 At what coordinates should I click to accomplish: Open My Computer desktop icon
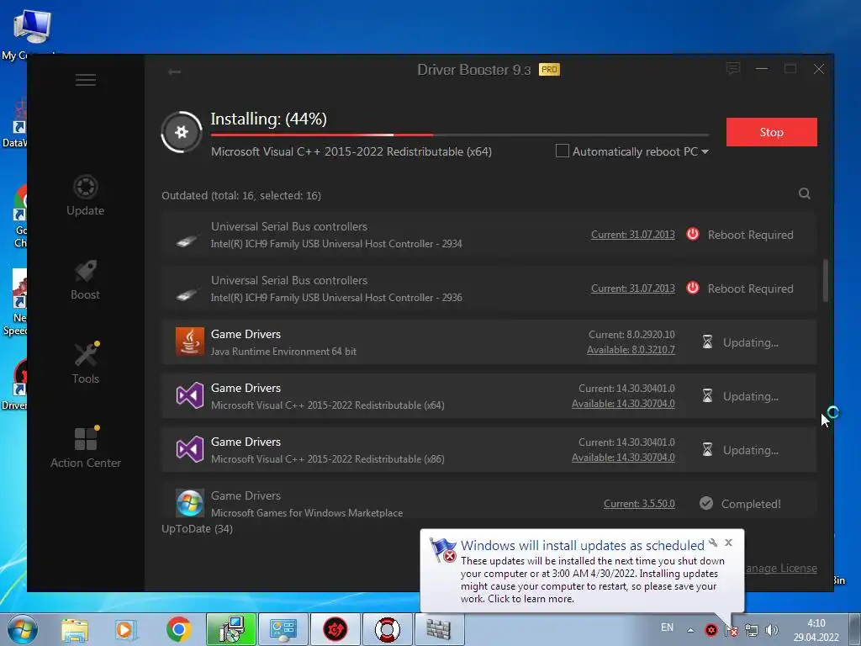(x=31, y=34)
